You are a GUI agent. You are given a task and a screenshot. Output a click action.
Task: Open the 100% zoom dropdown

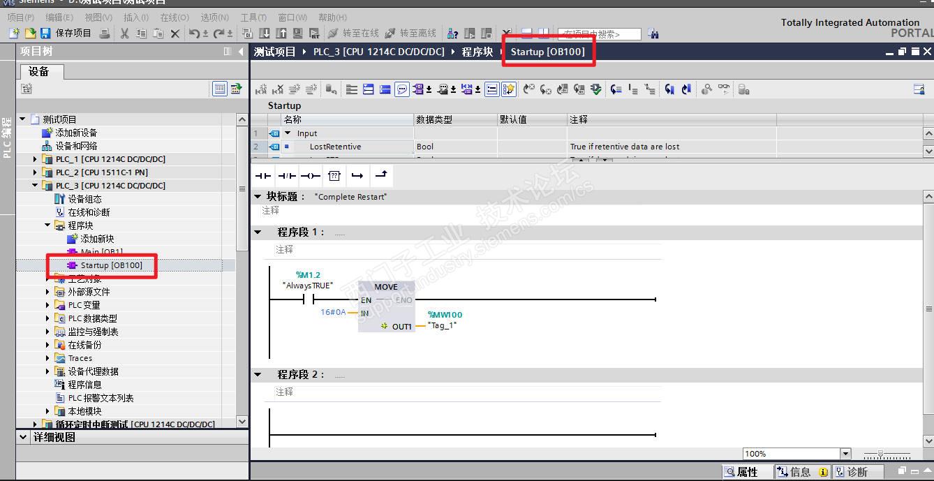coord(845,454)
